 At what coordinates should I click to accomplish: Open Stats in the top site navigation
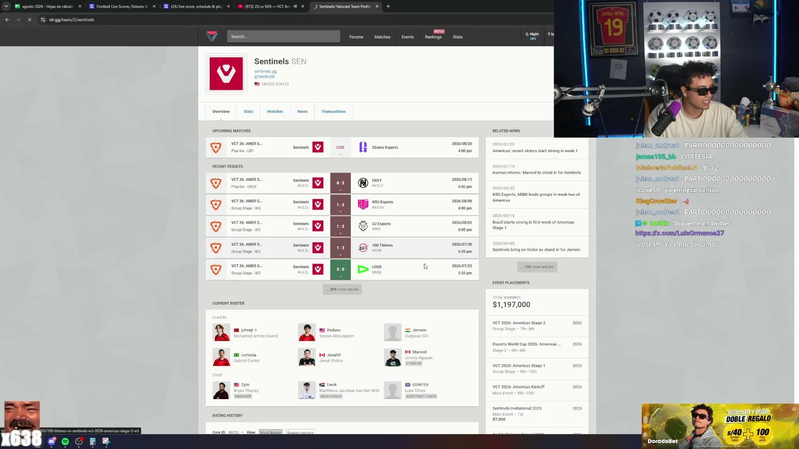tap(458, 37)
